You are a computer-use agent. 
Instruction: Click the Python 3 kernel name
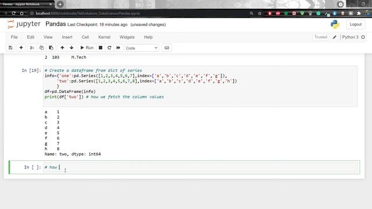pos(350,37)
